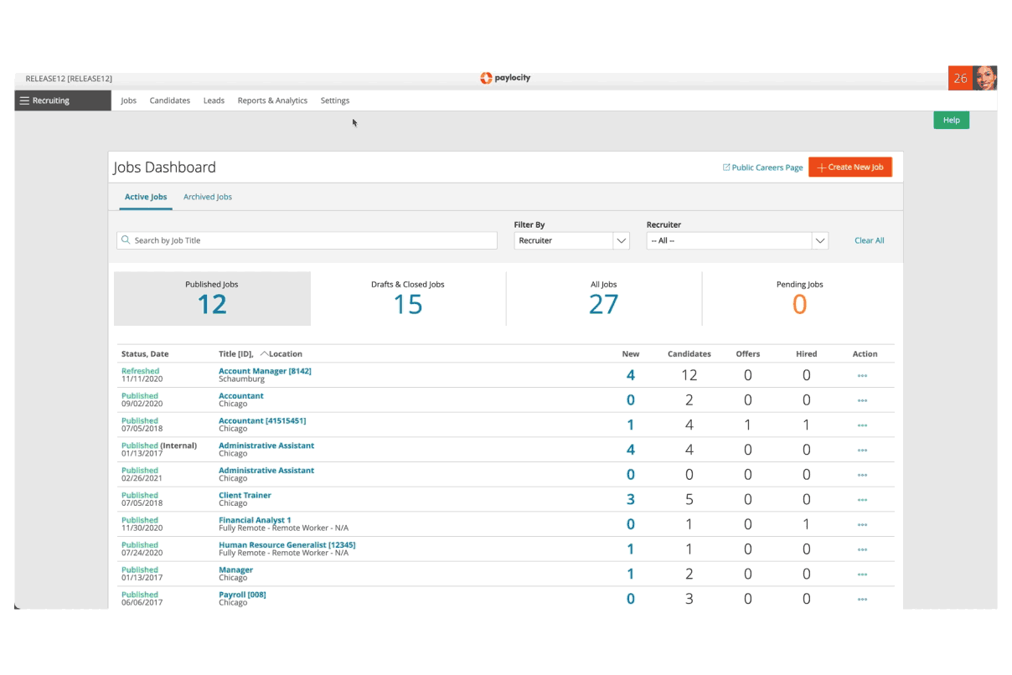Screen dimensions: 1012x675
Task: Click the Create New Job button
Action: click(x=850, y=167)
